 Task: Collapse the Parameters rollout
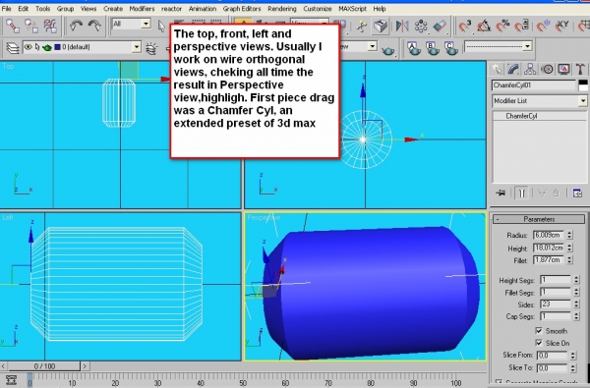539,219
